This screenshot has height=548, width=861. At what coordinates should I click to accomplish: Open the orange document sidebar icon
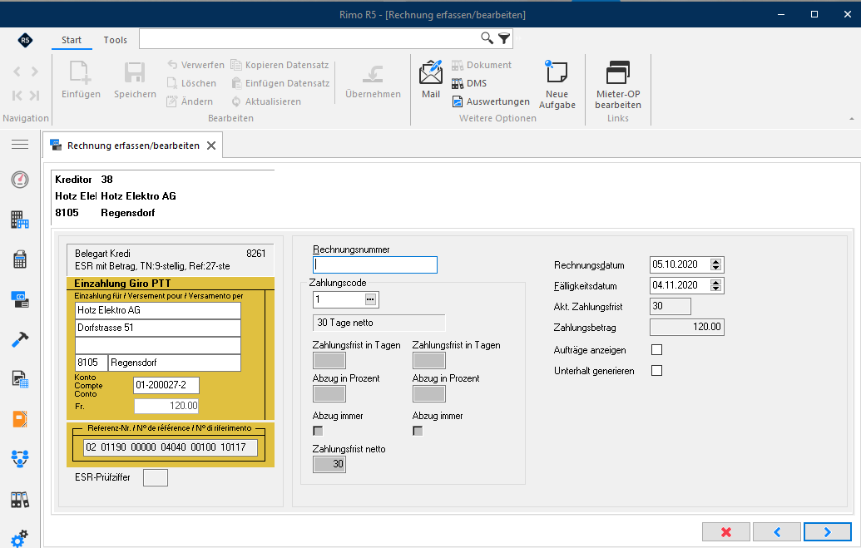(x=20, y=419)
